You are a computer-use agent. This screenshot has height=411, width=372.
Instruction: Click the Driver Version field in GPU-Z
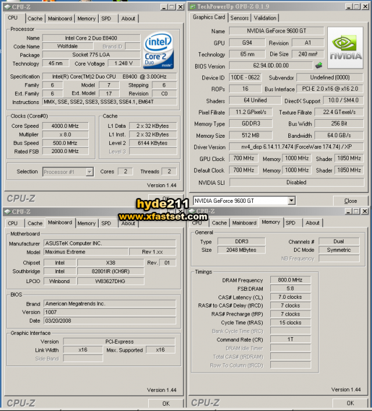click(296, 146)
